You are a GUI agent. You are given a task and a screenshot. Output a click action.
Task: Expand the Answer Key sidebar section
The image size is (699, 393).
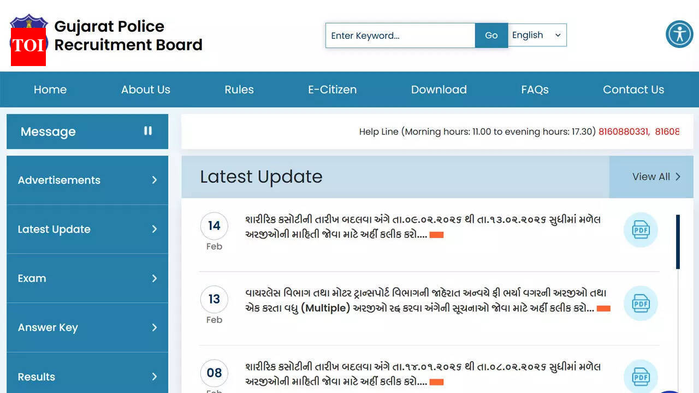[x=87, y=327]
